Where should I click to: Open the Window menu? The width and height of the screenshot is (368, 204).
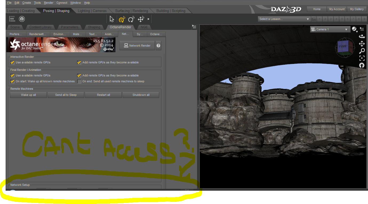76,3
